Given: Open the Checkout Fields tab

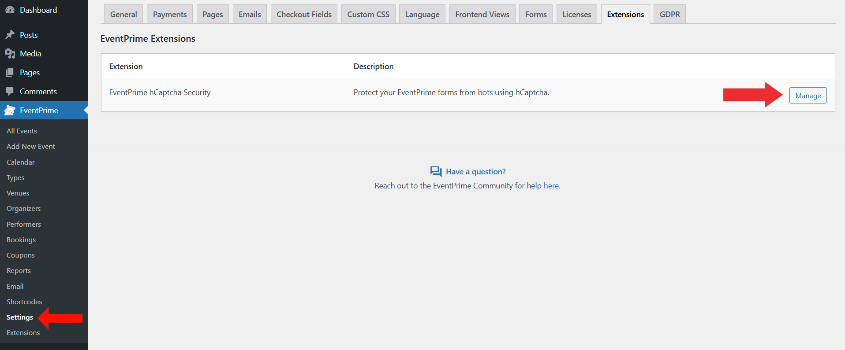Looking at the screenshot, I should [x=304, y=15].
